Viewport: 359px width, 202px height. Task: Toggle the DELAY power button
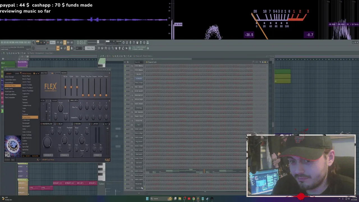(57, 124)
